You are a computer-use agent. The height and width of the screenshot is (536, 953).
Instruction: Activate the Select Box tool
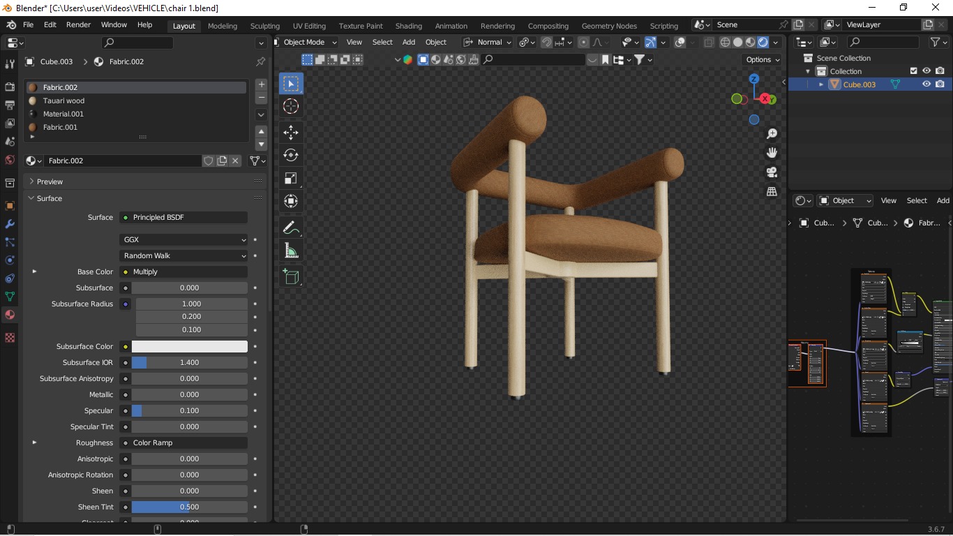[291, 84]
